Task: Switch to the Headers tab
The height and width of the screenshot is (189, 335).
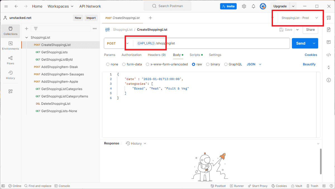Action: [157, 55]
